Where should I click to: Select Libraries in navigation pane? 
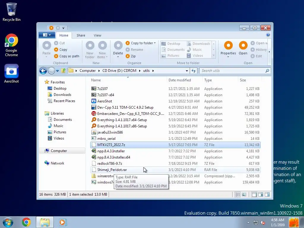click(x=57, y=113)
